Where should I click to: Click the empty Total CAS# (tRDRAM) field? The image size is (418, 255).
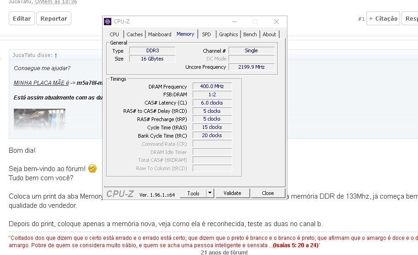tap(212, 160)
